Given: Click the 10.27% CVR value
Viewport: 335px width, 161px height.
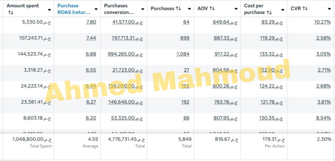Looking at the screenshot, I should pos(322,22).
